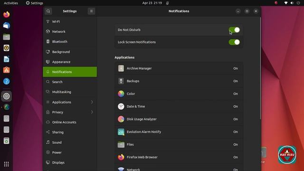The width and height of the screenshot is (304, 171).
Task: Launch Firefox from the dock
Action: (6, 15)
